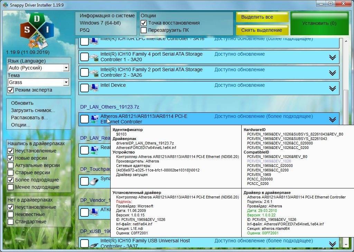Click the app icon in the title bar
354x252 pixels.
(5, 4)
